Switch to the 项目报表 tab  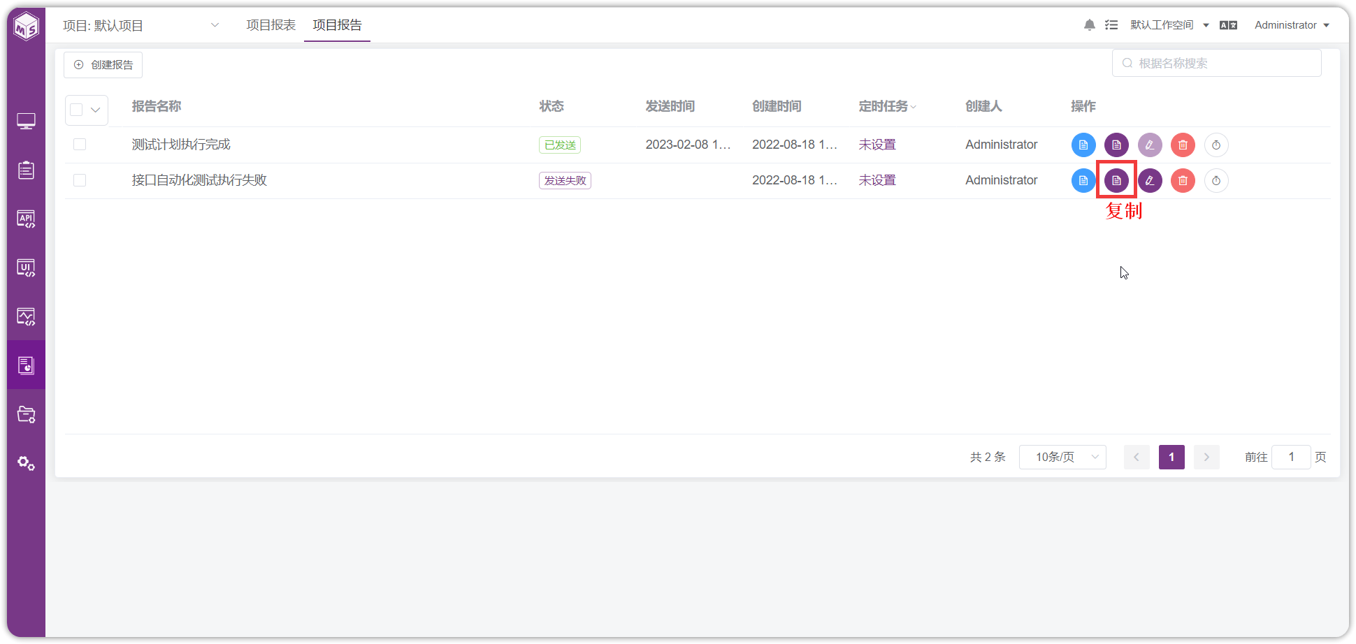(271, 25)
